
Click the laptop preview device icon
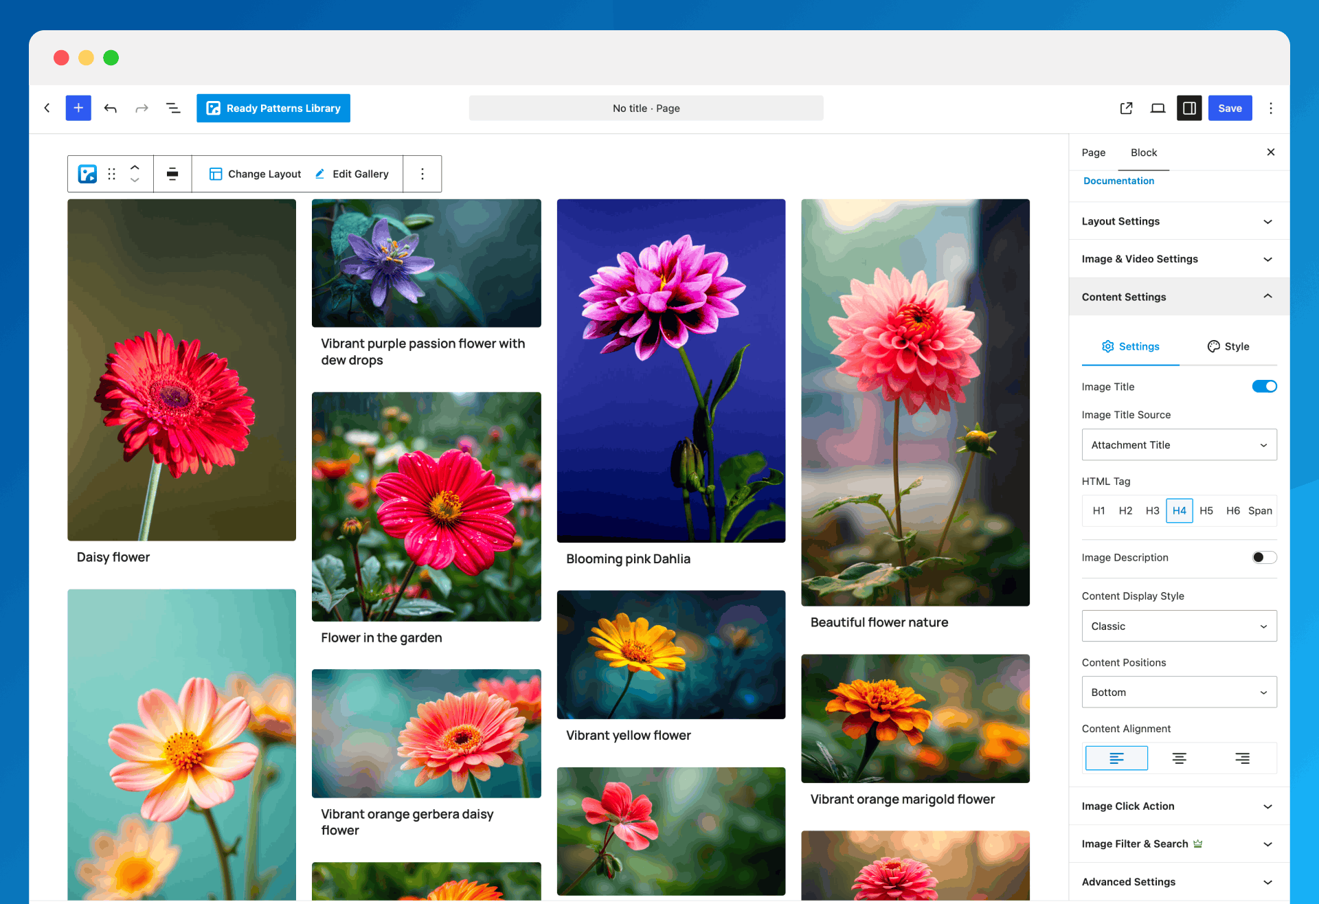point(1158,108)
